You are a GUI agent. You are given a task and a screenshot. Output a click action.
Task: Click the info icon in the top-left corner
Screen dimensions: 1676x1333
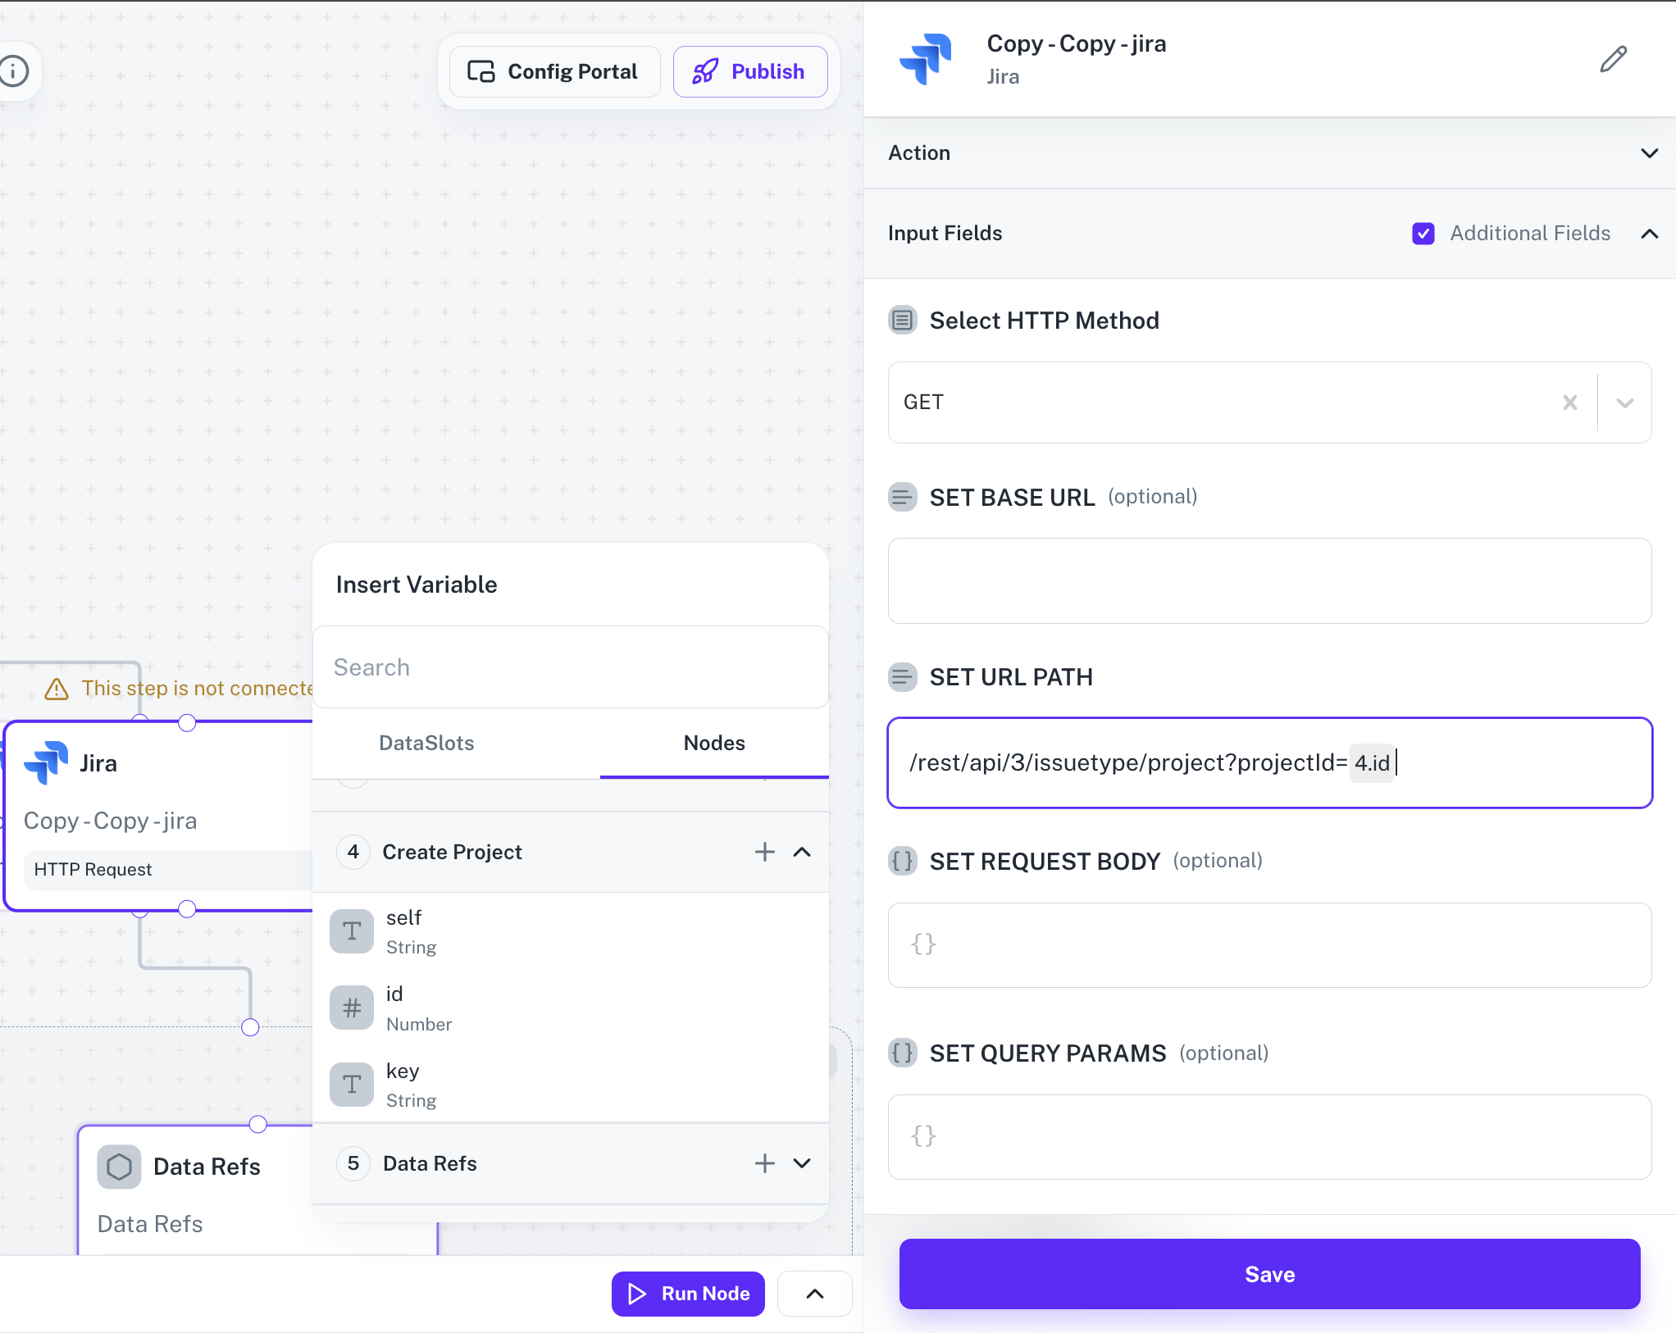tap(13, 71)
